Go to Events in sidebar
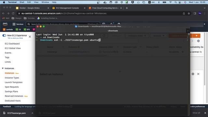Screen dimensions: 208x117 coord(8,53)
